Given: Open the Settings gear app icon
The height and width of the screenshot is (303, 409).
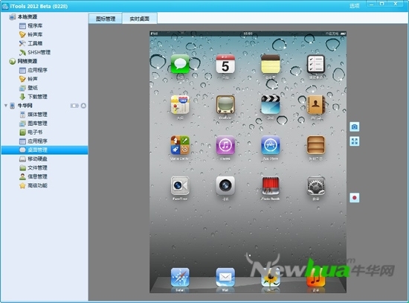Looking at the screenshot, I should (x=315, y=185).
